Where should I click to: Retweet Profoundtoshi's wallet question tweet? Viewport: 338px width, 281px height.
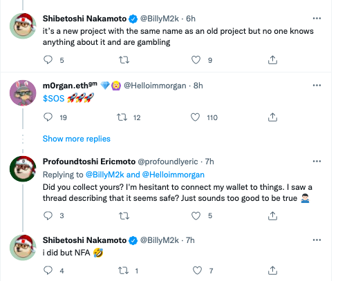pyautogui.click(x=124, y=216)
